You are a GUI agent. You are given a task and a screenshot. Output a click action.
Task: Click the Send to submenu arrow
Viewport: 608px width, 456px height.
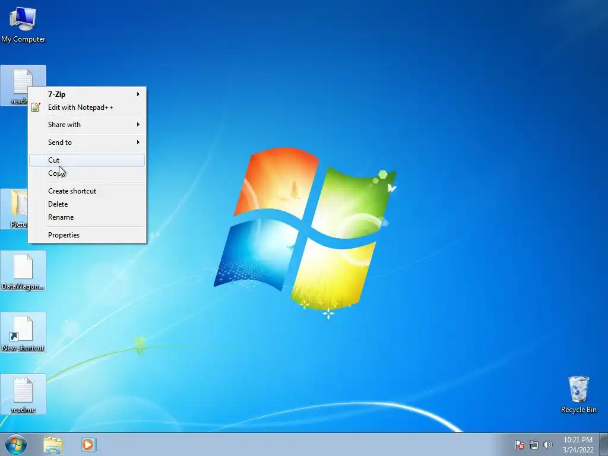138,142
